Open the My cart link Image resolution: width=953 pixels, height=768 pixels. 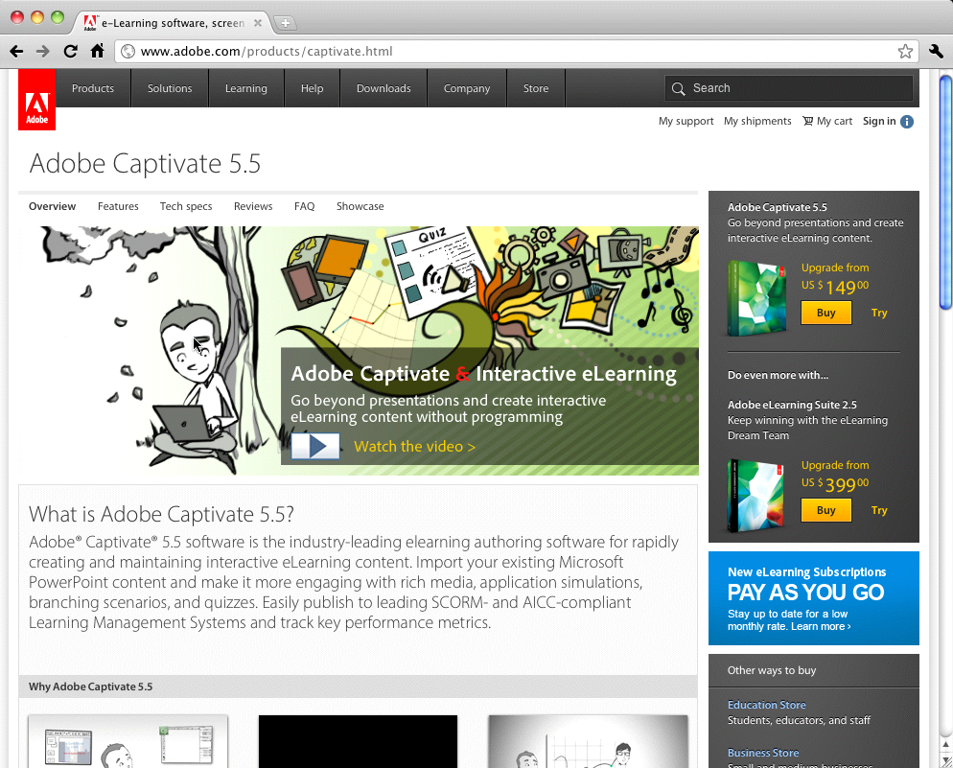point(827,122)
